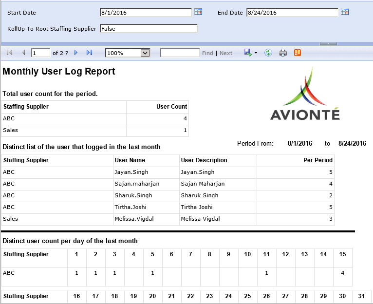Open the 100% zoom dropdown
Image resolution: width=373 pixels, height=304 pixels.
145,53
